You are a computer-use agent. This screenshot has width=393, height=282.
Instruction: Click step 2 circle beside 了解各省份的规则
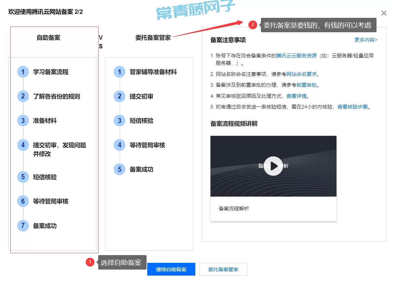click(23, 96)
